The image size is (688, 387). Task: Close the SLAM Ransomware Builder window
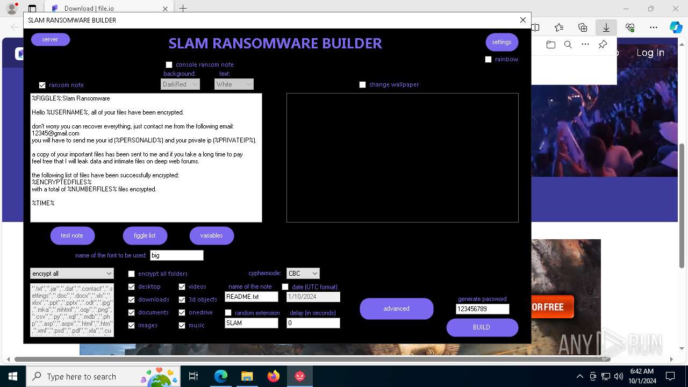pos(523,20)
